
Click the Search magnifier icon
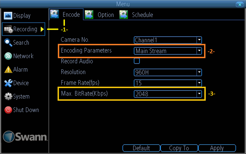pos(8,43)
